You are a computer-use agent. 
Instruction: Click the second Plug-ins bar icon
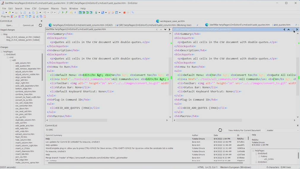(15, 17)
